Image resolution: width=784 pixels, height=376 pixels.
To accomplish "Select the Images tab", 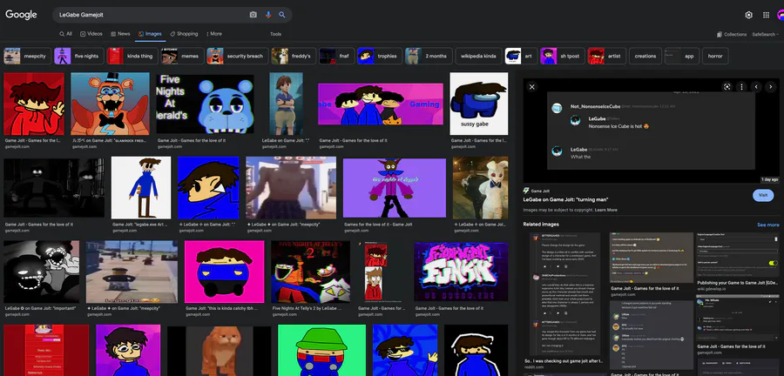I will (150, 34).
